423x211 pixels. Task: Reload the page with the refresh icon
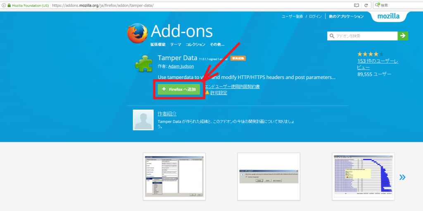click(366, 5)
